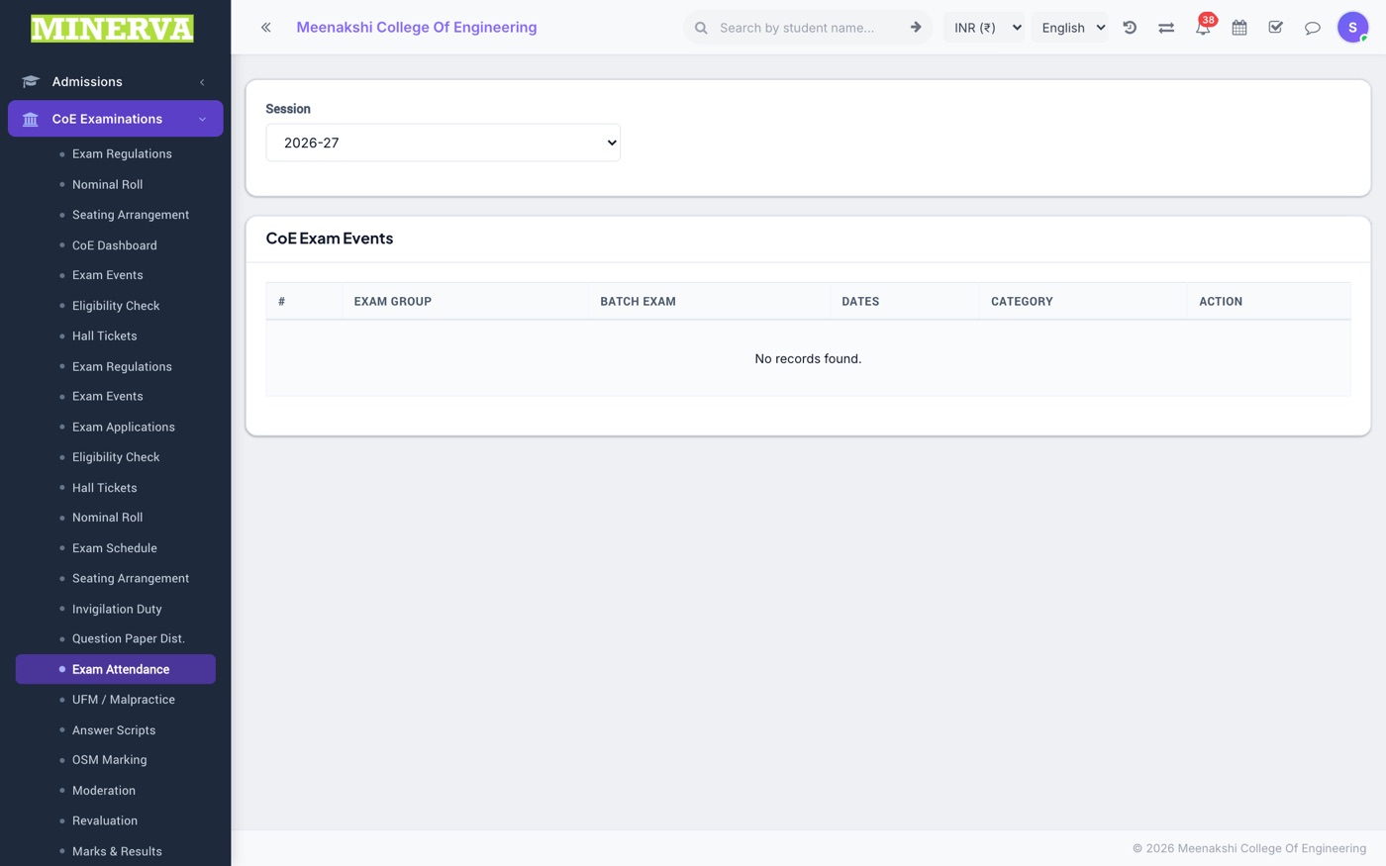
Task: Click the Minerva logo
Action: pos(112,28)
